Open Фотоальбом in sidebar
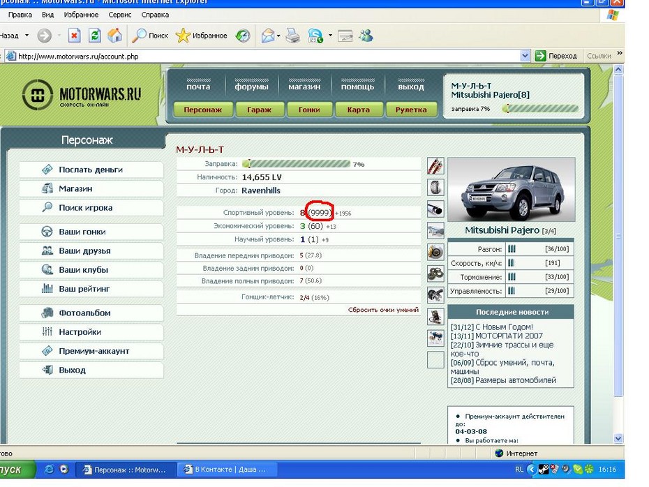 pyautogui.click(x=91, y=313)
